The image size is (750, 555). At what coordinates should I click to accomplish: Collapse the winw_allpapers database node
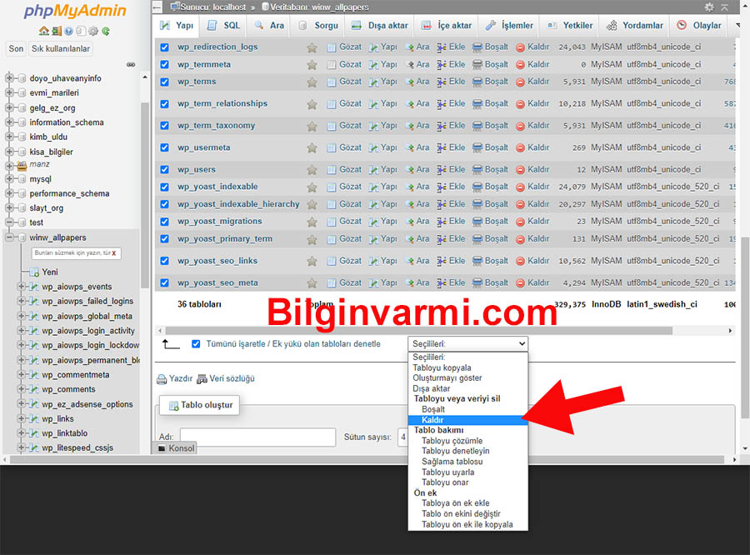coord(9,237)
